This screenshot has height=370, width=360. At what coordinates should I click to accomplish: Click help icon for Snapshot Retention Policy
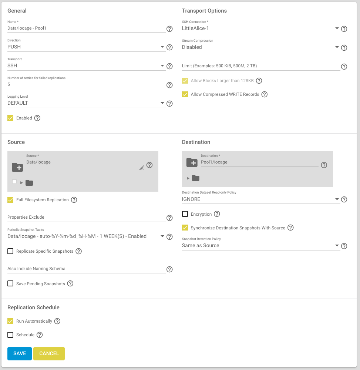tap(344, 246)
